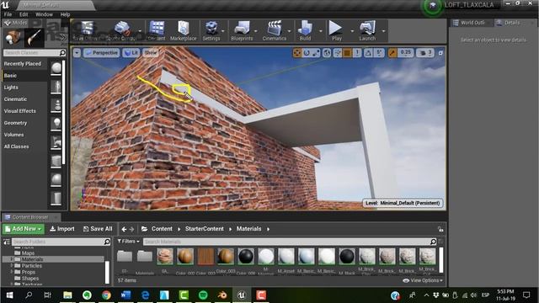Select the Place mode icon
This screenshot has width=539, height=303.
[x=13, y=37]
